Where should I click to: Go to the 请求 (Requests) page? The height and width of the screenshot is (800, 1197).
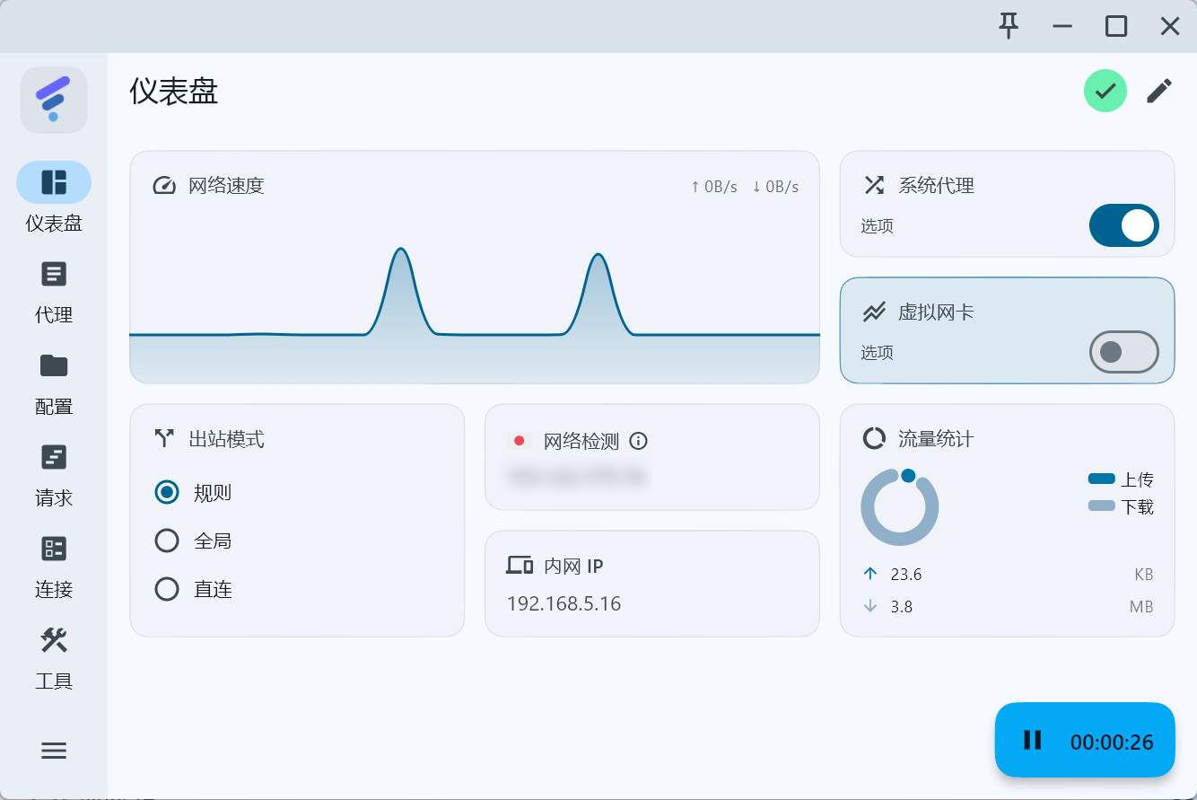[x=54, y=458]
